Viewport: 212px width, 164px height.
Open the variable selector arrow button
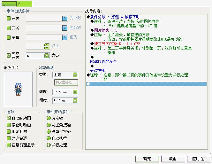click(65, 37)
